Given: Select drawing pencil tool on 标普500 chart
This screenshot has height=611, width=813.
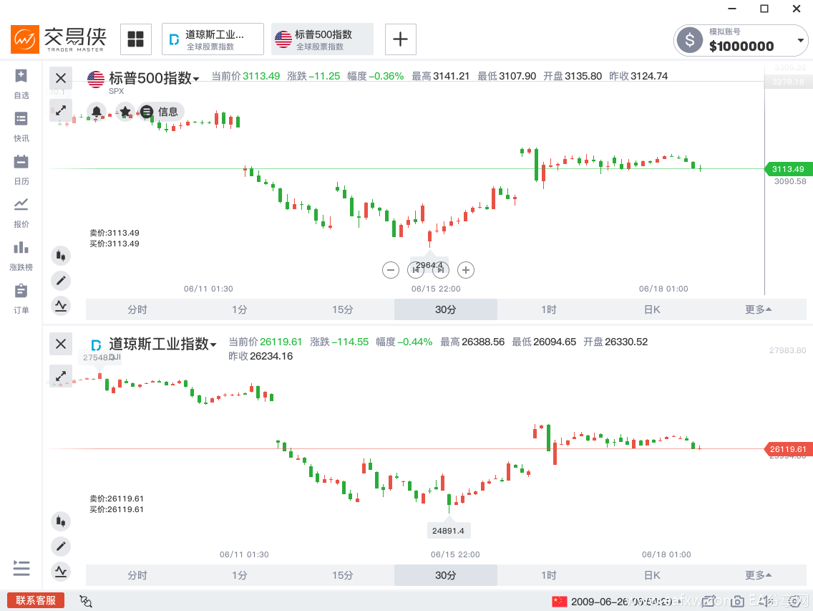Looking at the screenshot, I should 61,281.
